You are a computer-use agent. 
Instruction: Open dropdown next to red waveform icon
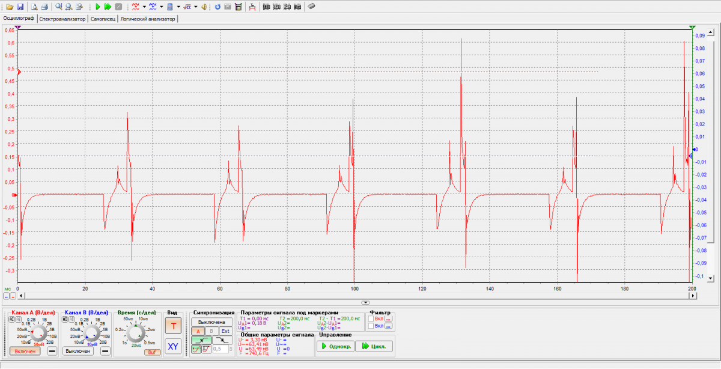click(x=144, y=7)
